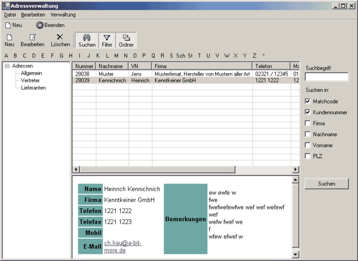Sort table by Nachname column header

pyautogui.click(x=112, y=66)
